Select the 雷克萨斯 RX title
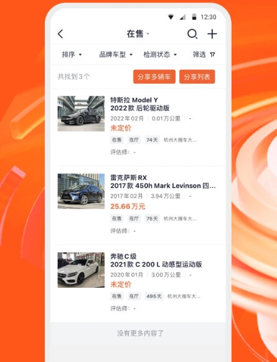This screenshot has height=362, width=277. click(x=128, y=178)
